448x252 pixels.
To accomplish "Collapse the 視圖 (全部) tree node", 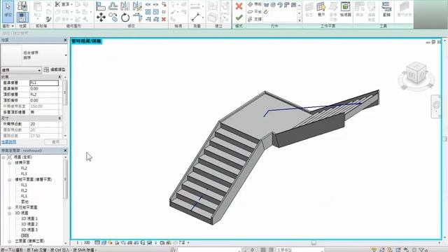I will coord(3,157).
